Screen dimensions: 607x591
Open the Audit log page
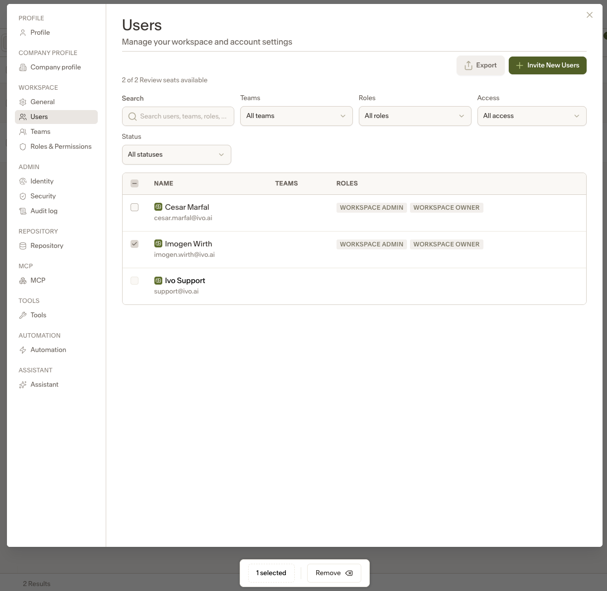tap(57, 211)
